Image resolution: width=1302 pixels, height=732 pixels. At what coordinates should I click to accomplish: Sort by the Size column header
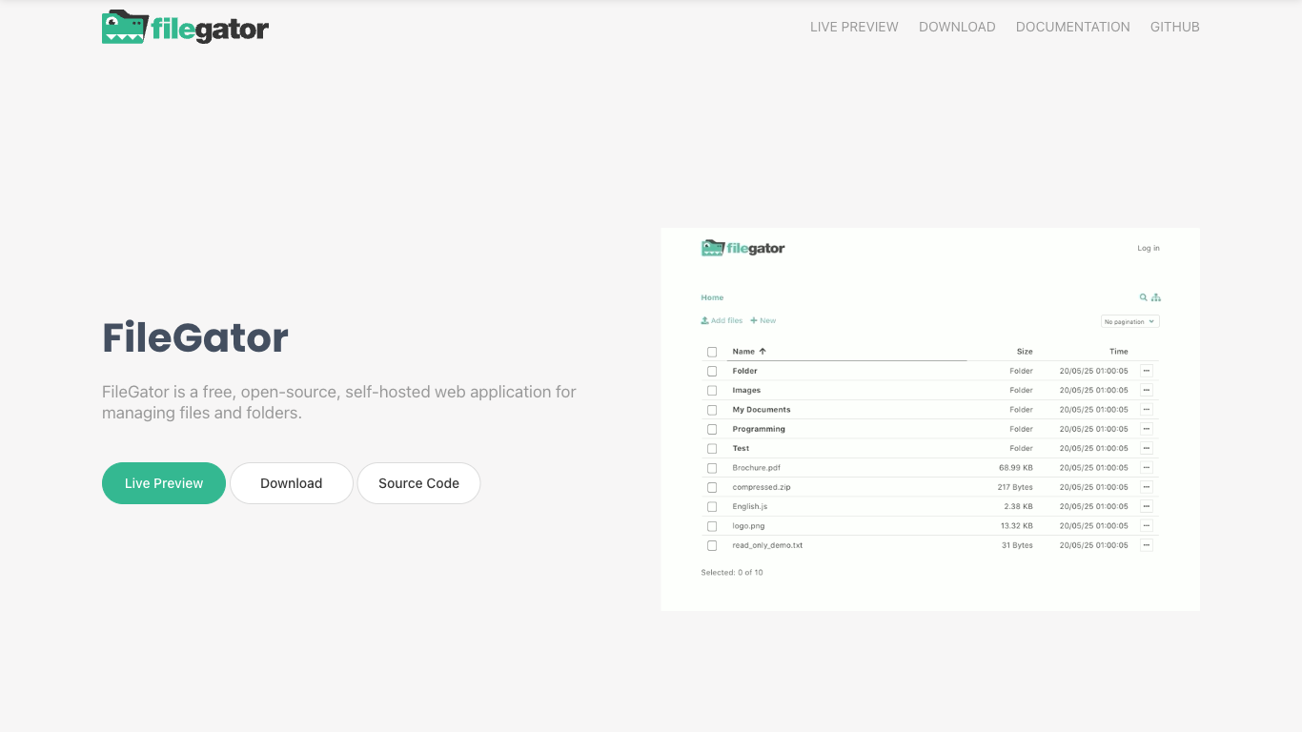pos(1025,352)
